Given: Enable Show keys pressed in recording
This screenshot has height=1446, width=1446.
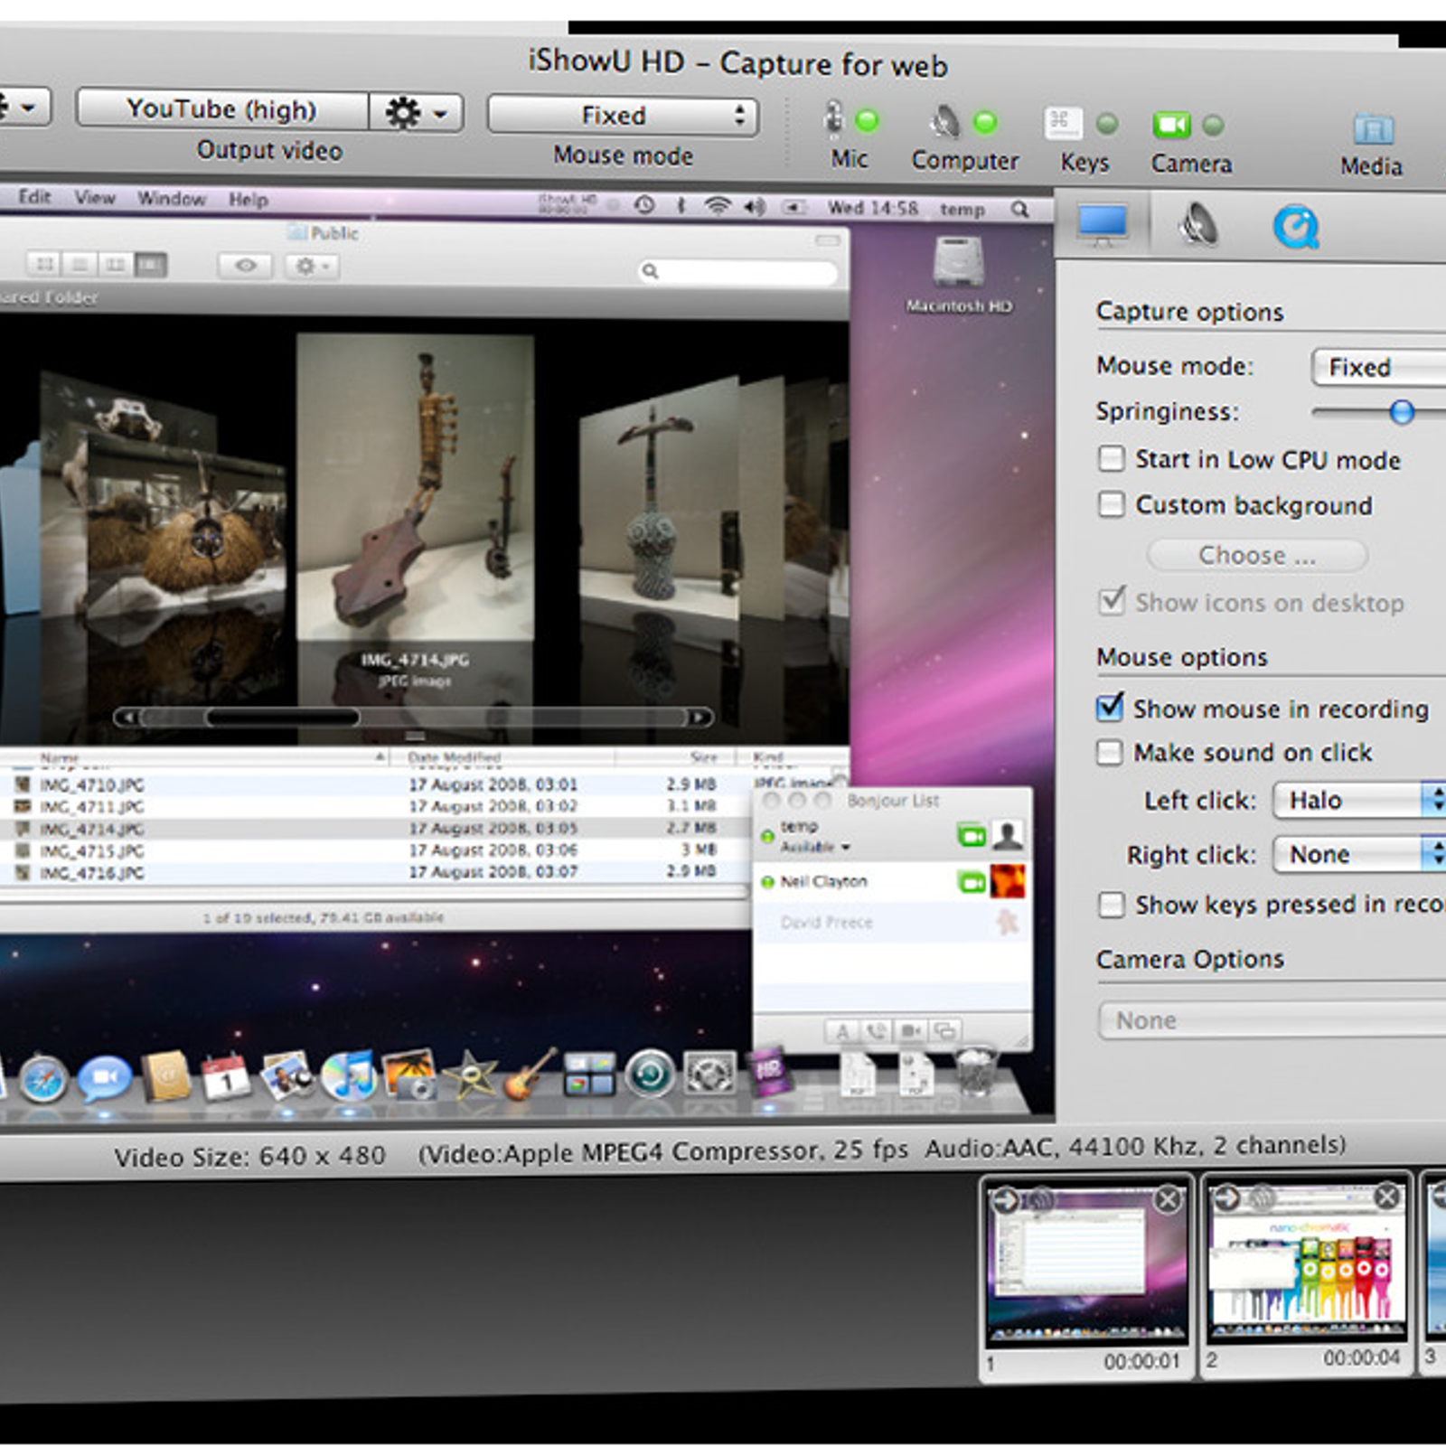Looking at the screenshot, I should (x=1112, y=904).
